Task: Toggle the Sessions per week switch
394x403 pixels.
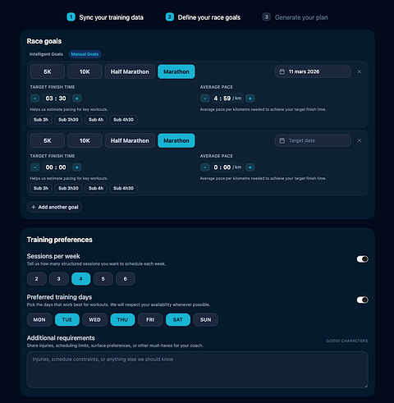Action: point(362,259)
